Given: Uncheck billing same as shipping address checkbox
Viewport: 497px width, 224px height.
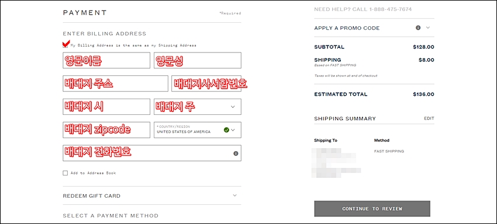Looking at the screenshot, I should [65, 45].
